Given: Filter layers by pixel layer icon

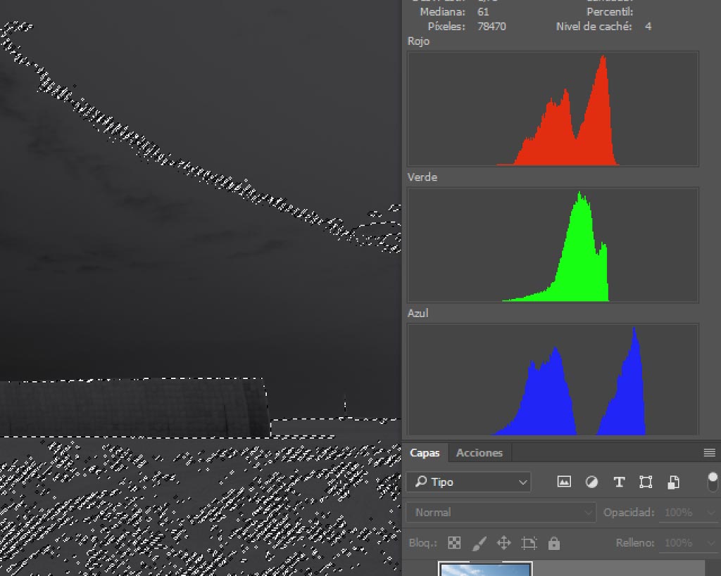Looking at the screenshot, I should [x=564, y=481].
